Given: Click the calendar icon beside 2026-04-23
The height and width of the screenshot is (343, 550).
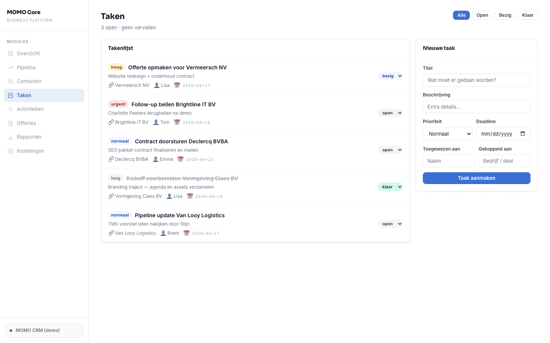Looking at the screenshot, I should click(180, 159).
